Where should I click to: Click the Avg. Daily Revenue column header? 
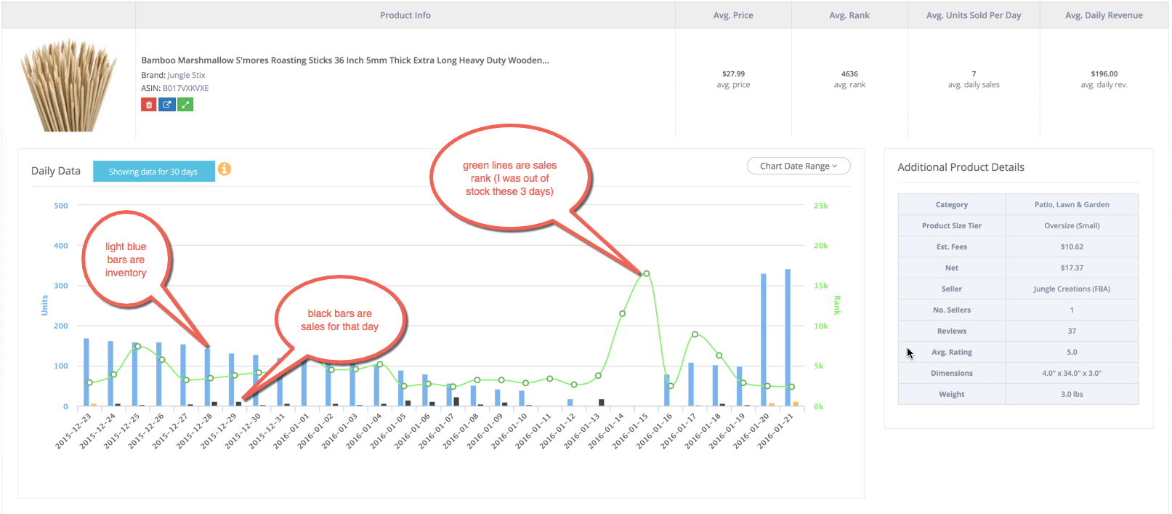tap(1104, 15)
